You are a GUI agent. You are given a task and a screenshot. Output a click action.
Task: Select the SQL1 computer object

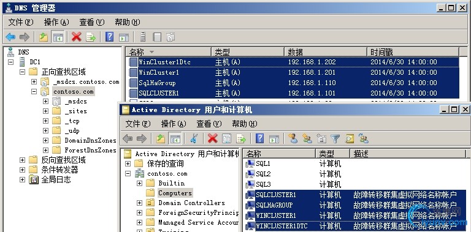356,163
